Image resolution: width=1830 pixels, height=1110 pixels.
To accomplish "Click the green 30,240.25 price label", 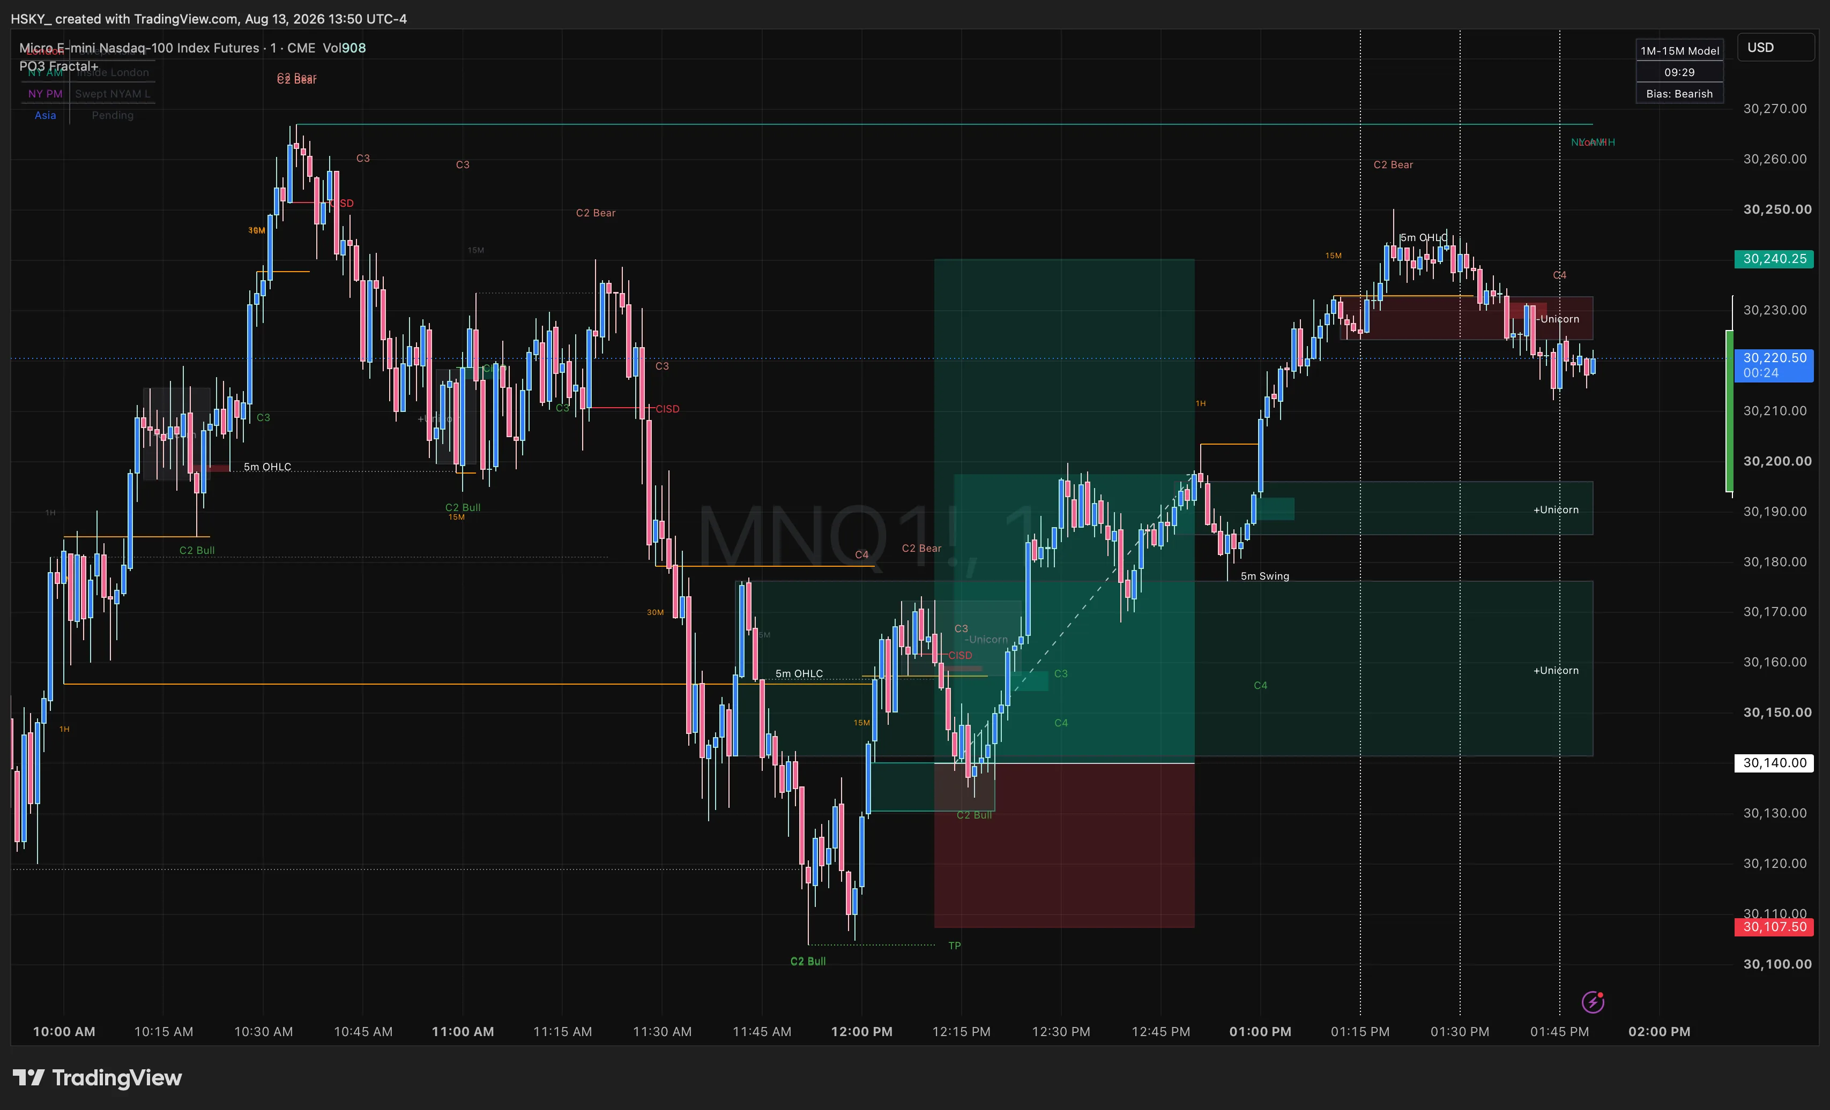I will tap(1774, 258).
